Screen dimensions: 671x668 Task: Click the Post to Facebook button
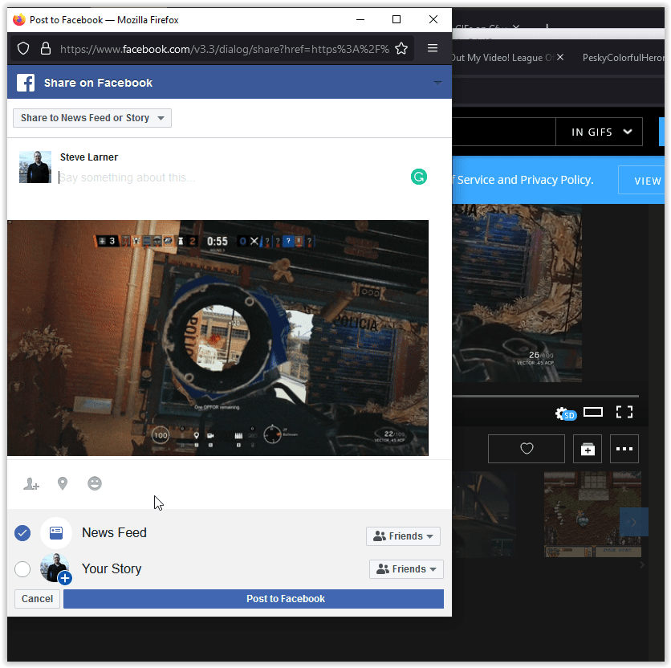click(x=285, y=598)
